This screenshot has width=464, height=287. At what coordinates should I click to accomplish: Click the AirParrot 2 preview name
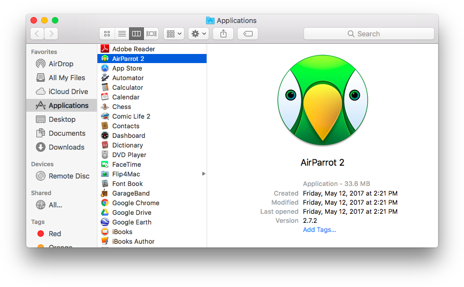pos(322,162)
